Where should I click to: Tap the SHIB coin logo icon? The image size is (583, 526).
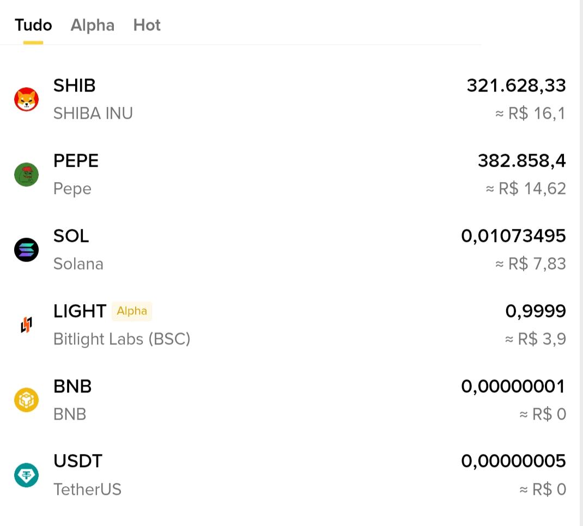[x=26, y=99]
